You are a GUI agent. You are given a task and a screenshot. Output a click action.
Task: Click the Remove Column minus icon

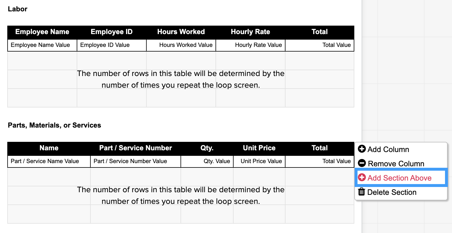[362, 163]
